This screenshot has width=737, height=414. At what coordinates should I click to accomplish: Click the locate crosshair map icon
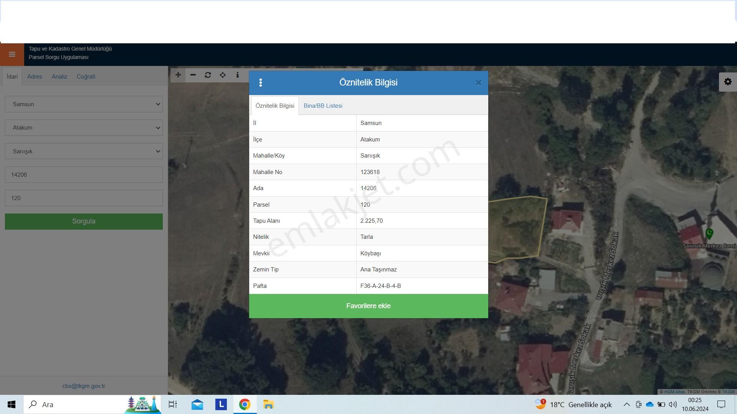tap(223, 75)
